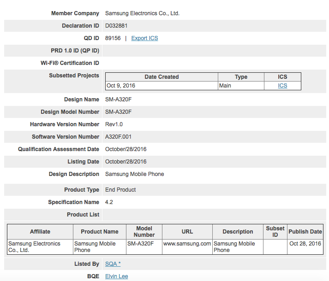The height and width of the screenshot is (281, 329).
Task: Click the Date Created column header
Action: pos(162,77)
